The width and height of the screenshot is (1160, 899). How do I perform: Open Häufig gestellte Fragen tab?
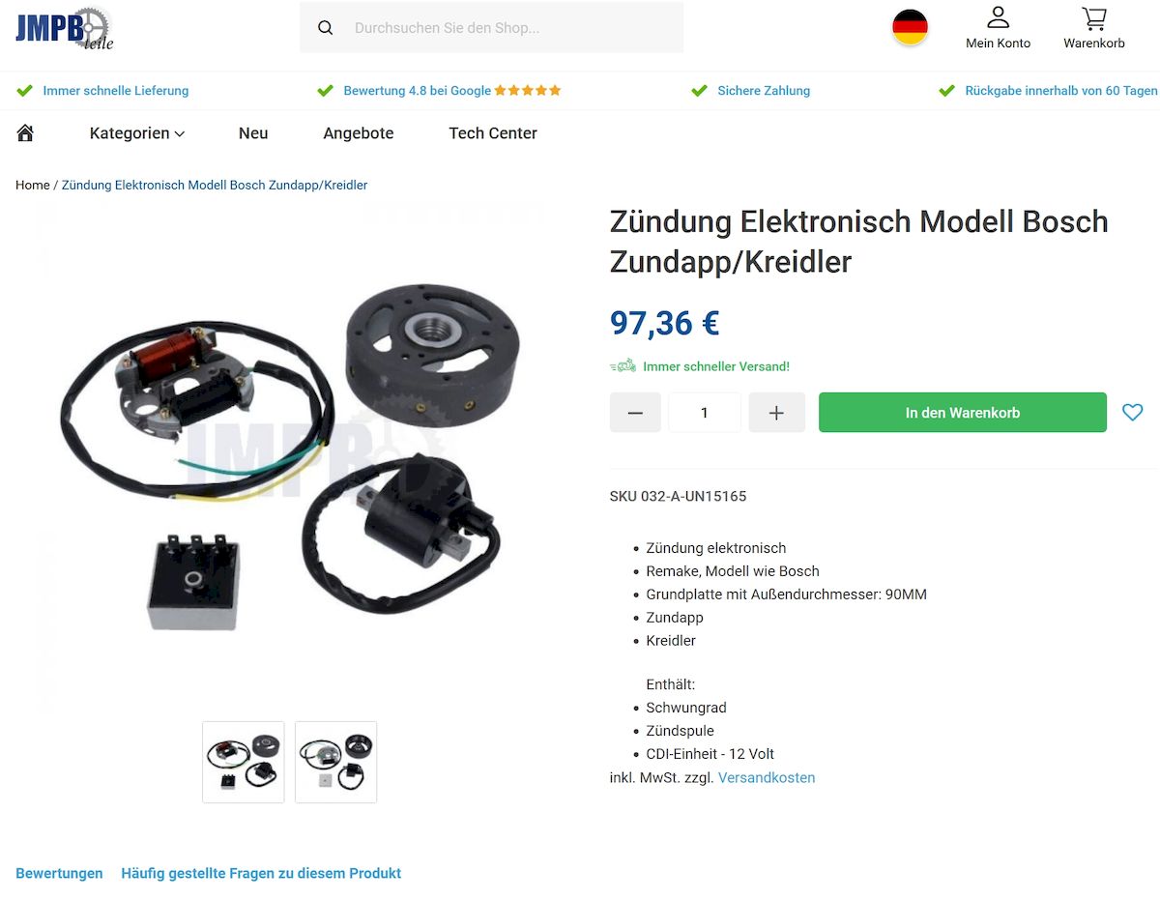coord(261,873)
